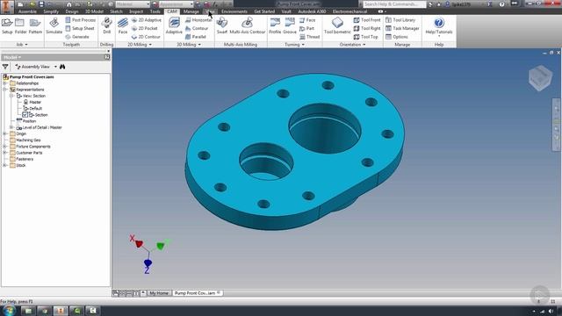Screen dimensions: 562x316
Task: Click the Folder tool in Job panel
Action: pyautogui.click(x=20, y=25)
